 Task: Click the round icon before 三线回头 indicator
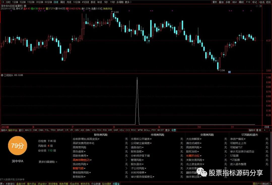coord(2,75)
